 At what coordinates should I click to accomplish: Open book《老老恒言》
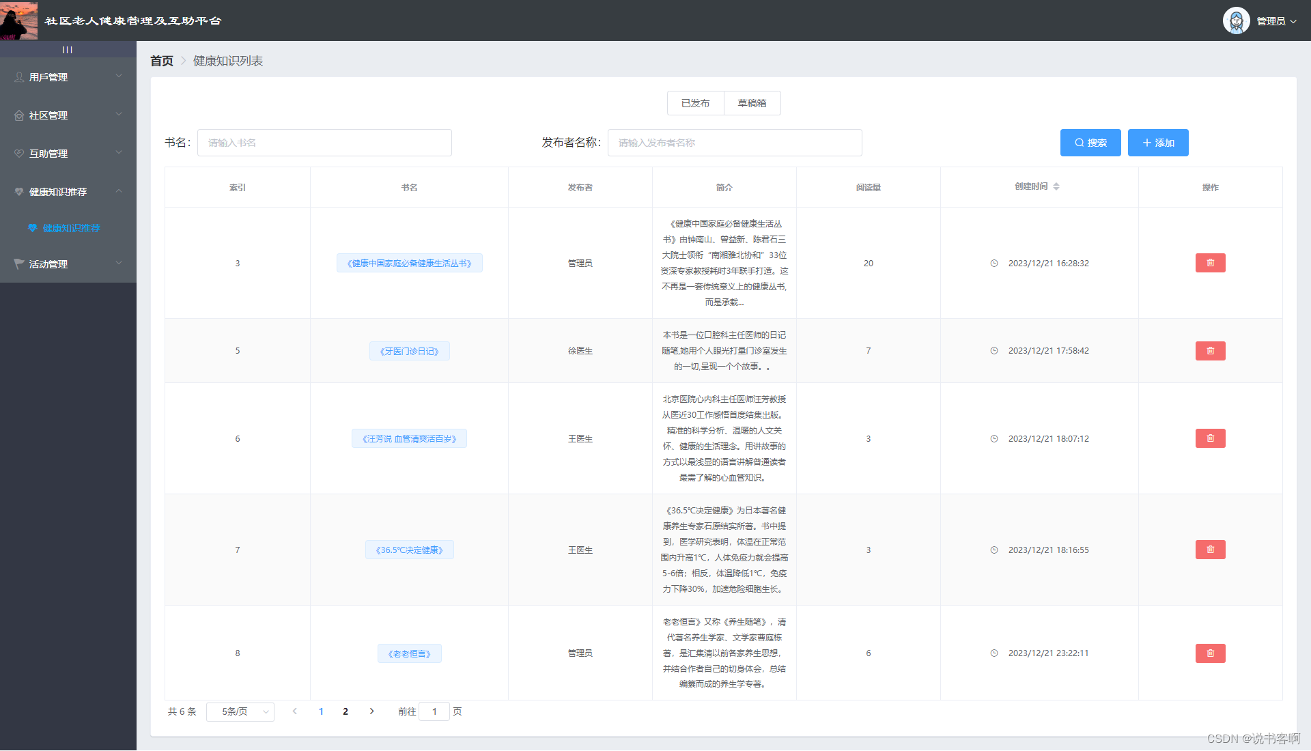[x=409, y=653]
